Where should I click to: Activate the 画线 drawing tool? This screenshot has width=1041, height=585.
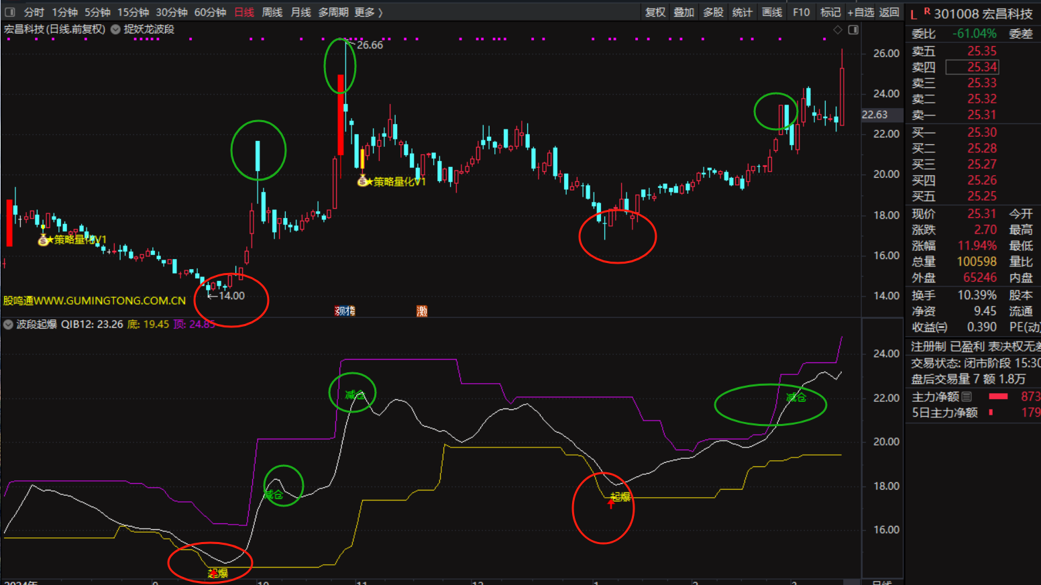pos(772,12)
